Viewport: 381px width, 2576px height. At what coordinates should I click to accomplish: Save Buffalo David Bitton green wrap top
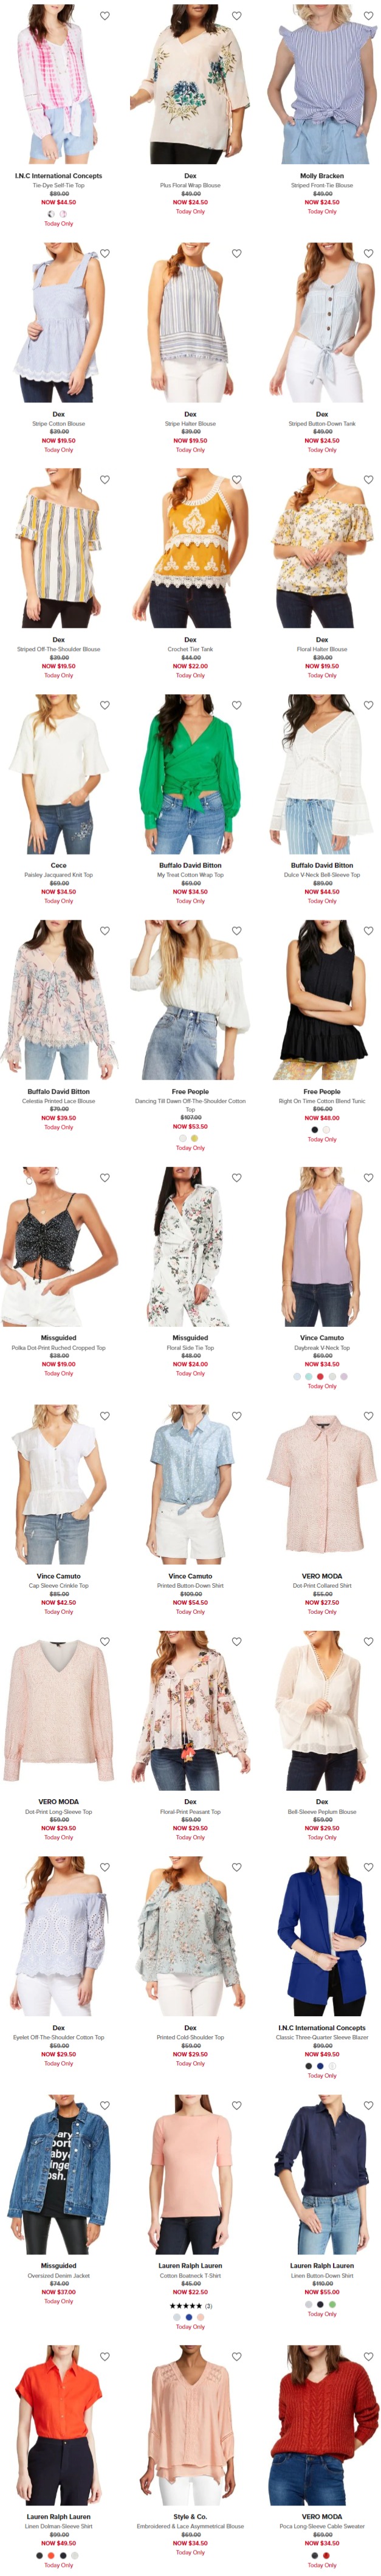pos(237,705)
